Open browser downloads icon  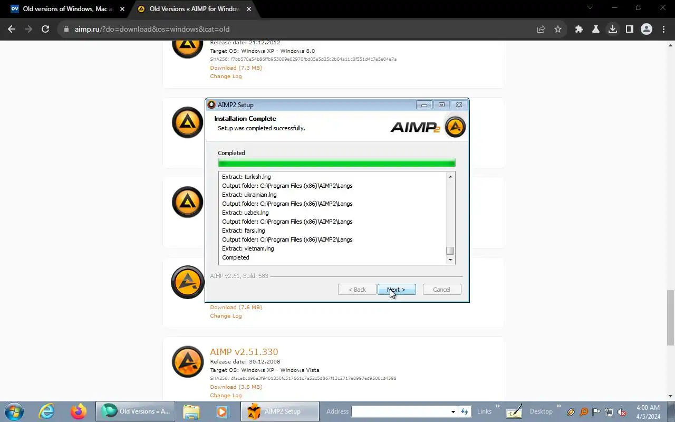[613, 29]
